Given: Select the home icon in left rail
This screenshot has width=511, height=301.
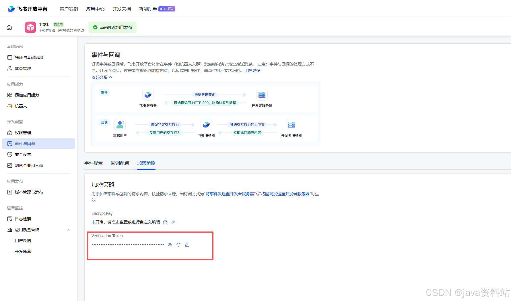Looking at the screenshot, I should pyautogui.click(x=9, y=27).
